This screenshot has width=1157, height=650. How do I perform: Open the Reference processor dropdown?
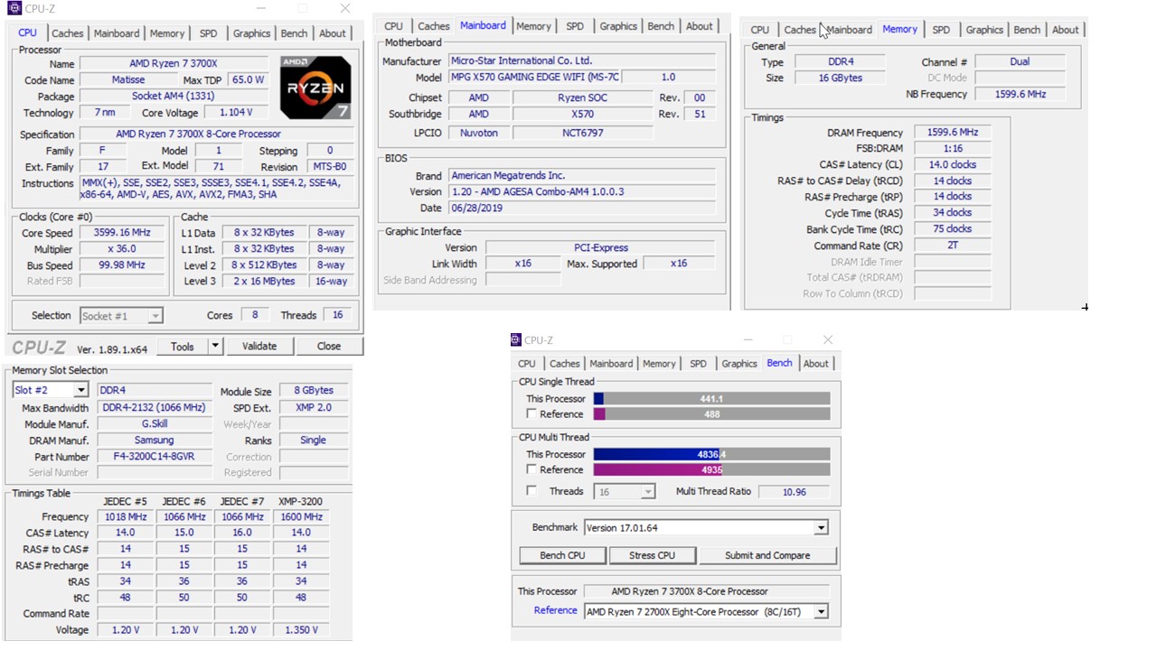(x=821, y=612)
